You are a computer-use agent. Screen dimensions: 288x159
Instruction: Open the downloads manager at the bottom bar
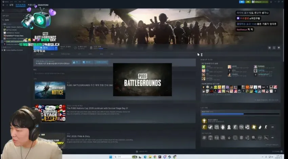click(142, 152)
